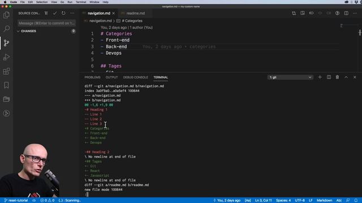Screen dimensions: 362x203
Task: Click the changes count badge next to CHANGES
Action: (x=74, y=31)
